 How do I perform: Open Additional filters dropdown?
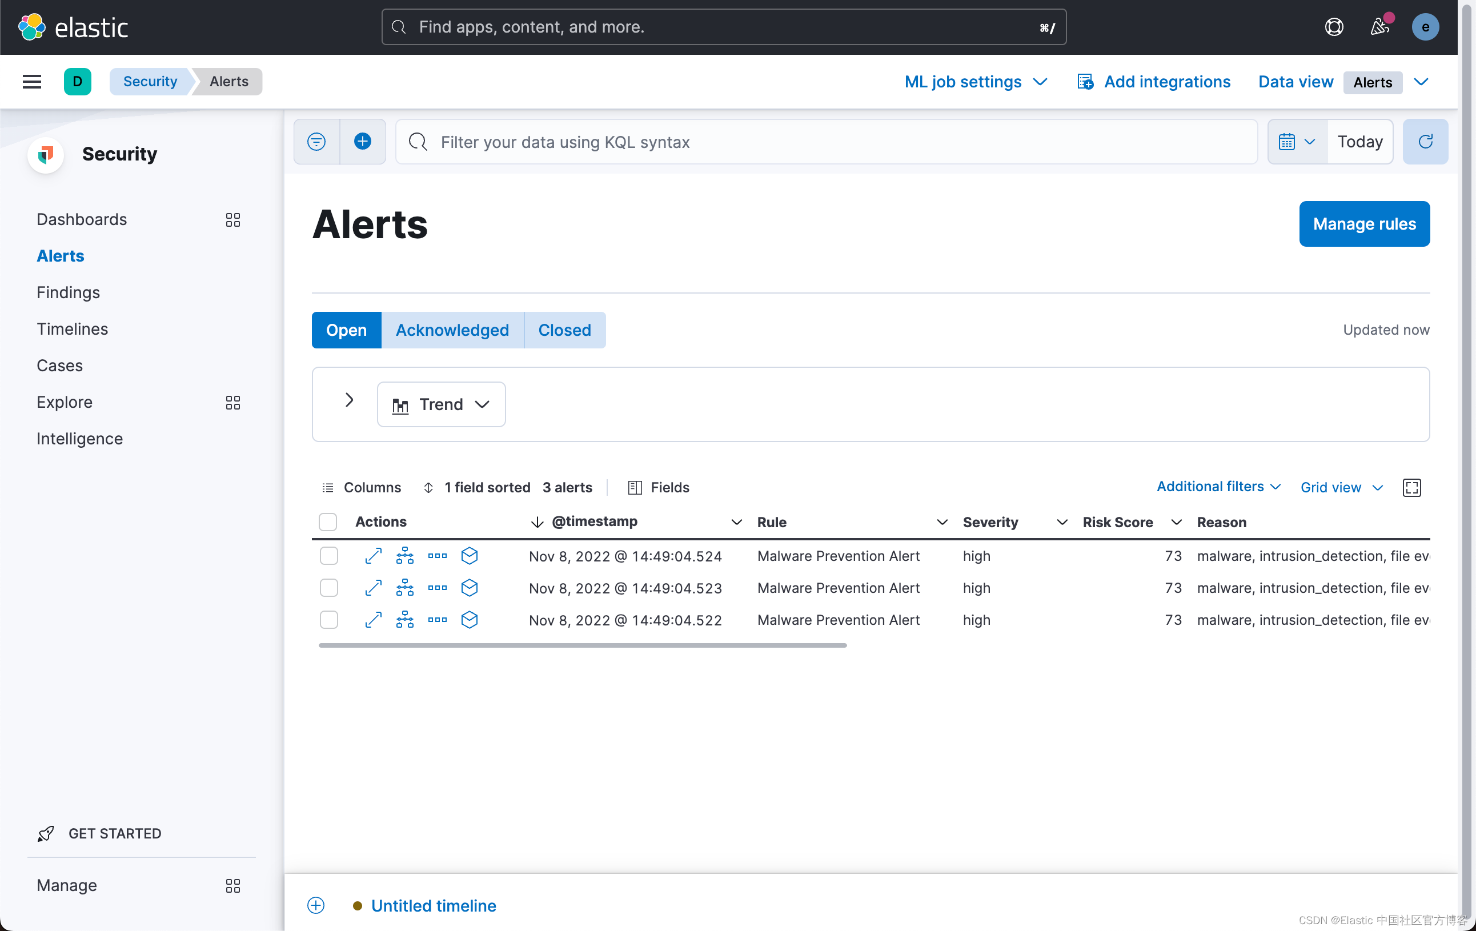point(1218,486)
